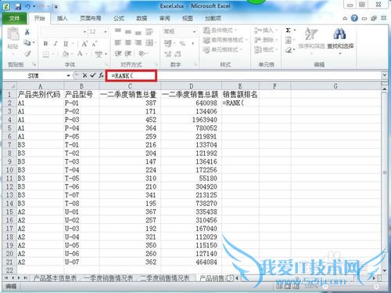This screenshot has height=293, width=391.
Task: Click the Accounting number format icon
Action: [167, 43]
